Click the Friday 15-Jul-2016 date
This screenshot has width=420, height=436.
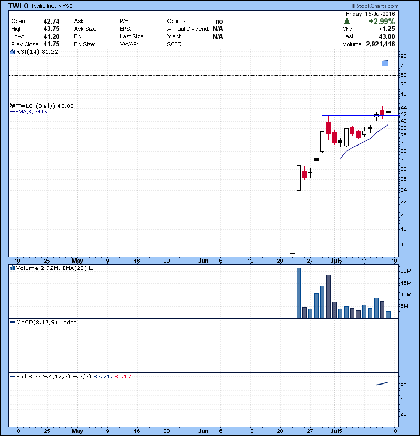[370, 14]
